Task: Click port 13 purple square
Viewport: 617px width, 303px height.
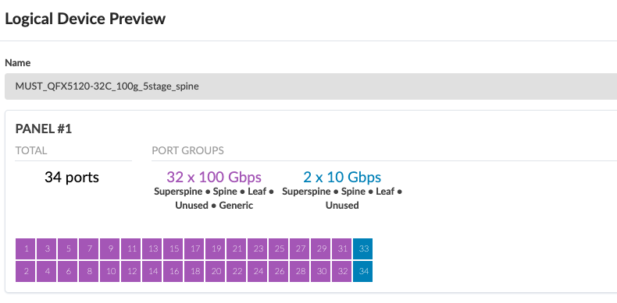Action: click(x=152, y=248)
